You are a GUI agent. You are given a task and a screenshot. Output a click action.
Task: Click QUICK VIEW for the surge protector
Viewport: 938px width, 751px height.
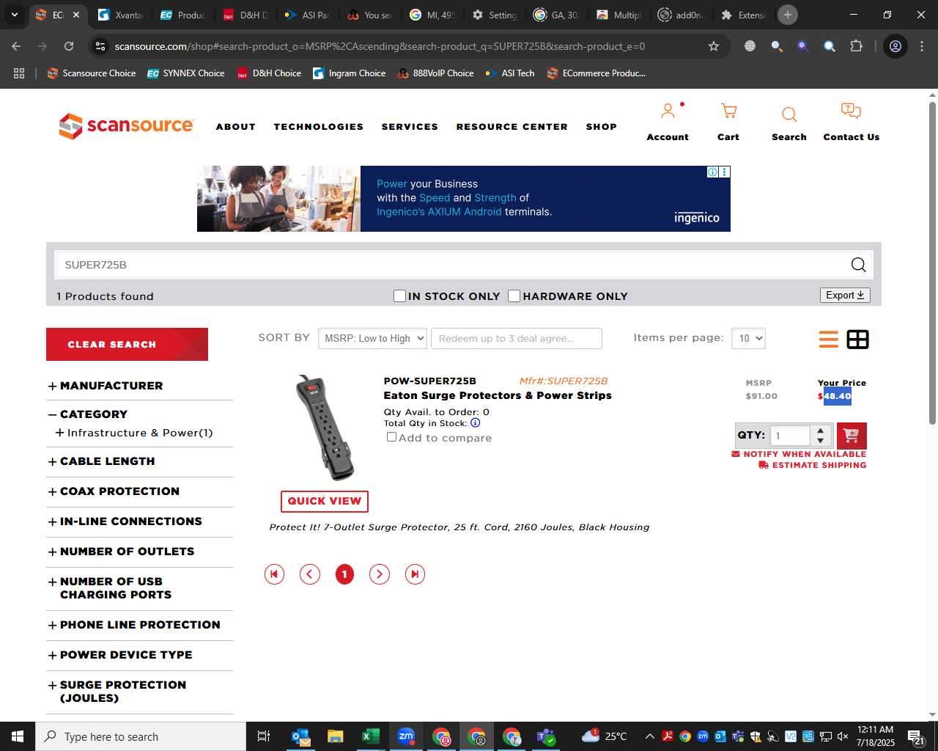[x=325, y=501]
